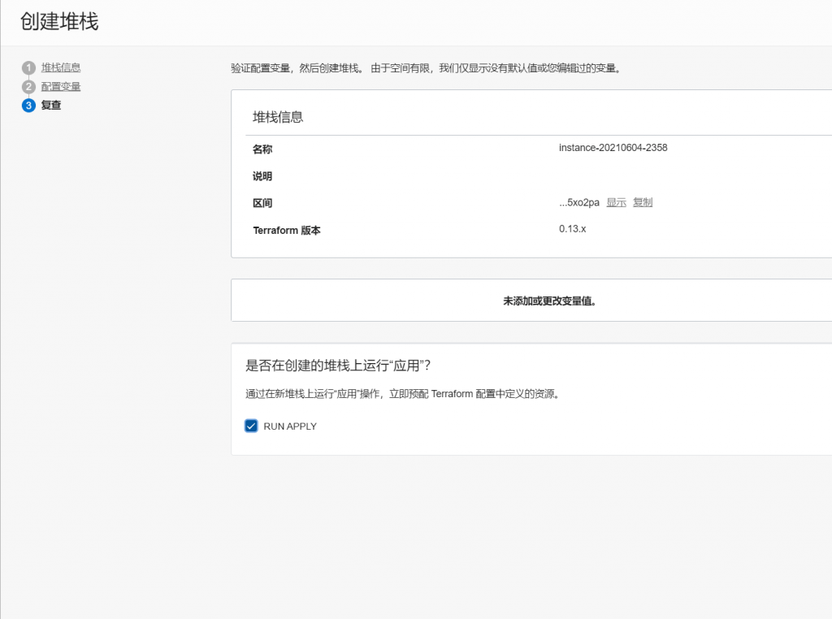Click the 堆栈信息 section heading

point(278,117)
